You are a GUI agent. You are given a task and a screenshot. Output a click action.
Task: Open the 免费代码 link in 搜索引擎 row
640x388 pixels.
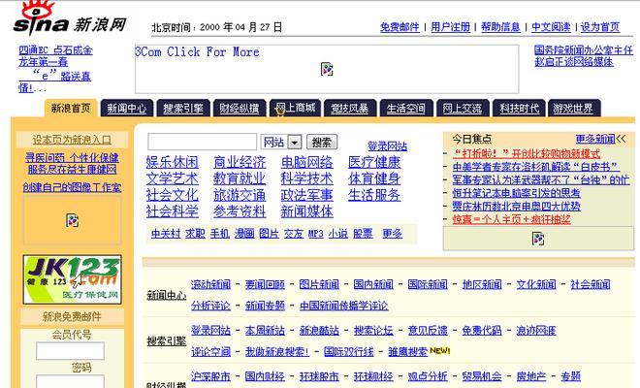(x=482, y=331)
